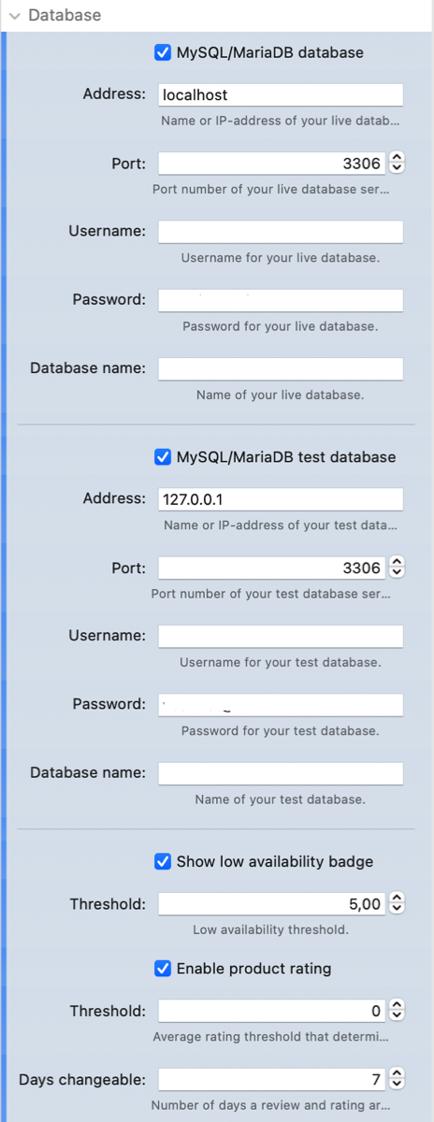434x1122 pixels.
Task: Click the live Port number field
Action: click(272, 164)
